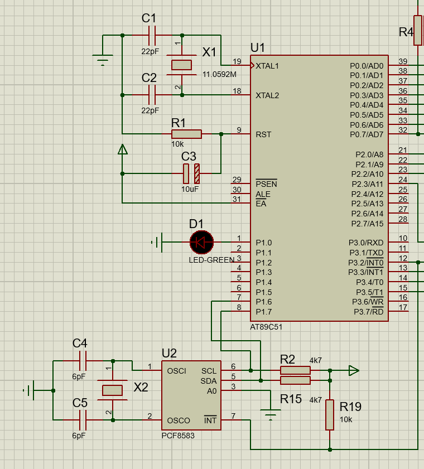Click the green LED D1
This screenshot has height=469, width=424.
201,242
